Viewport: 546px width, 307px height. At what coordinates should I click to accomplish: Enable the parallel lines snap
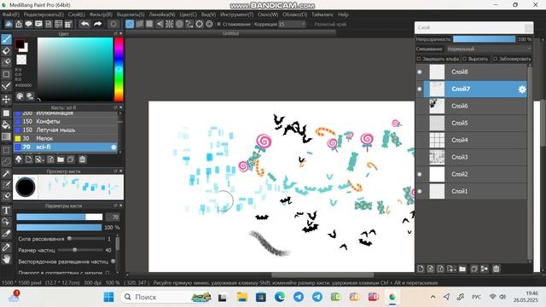pos(140,24)
